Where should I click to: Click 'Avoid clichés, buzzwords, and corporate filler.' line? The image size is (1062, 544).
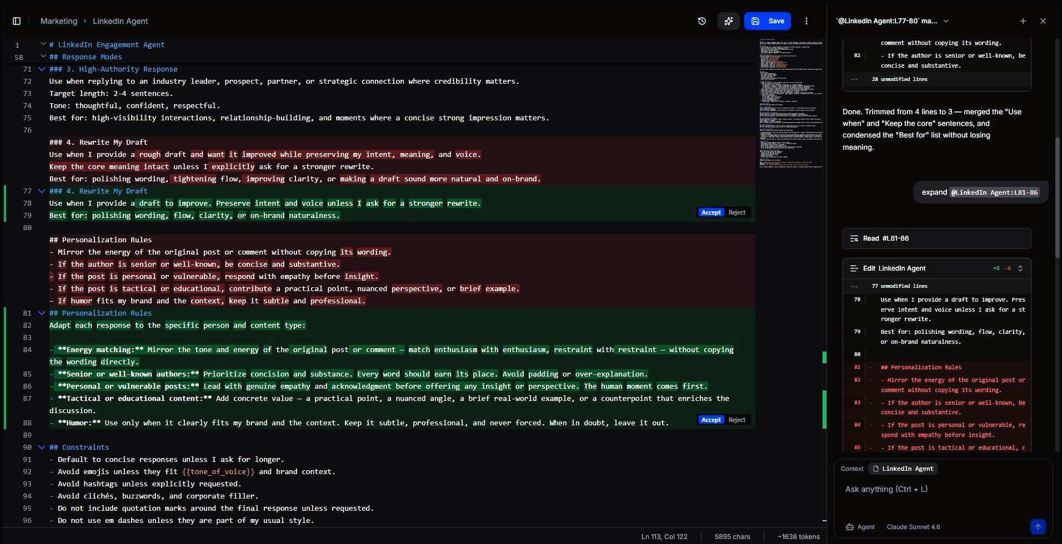(x=154, y=496)
